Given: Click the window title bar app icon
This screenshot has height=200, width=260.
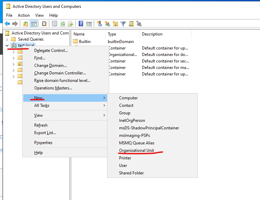Looking at the screenshot, I should (8, 6).
